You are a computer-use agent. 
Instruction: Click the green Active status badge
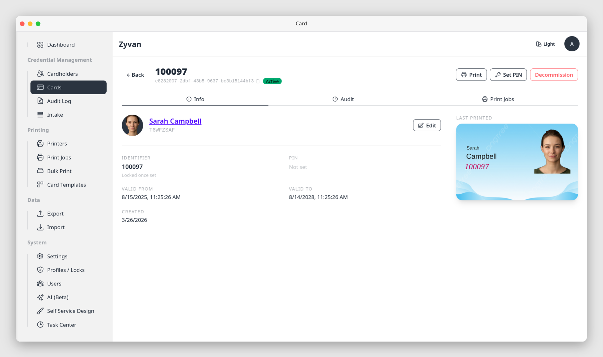click(x=272, y=81)
